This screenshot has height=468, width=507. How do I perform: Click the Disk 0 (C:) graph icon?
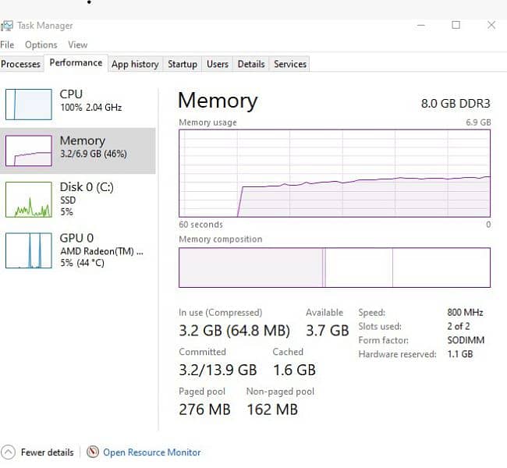(x=28, y=200)
